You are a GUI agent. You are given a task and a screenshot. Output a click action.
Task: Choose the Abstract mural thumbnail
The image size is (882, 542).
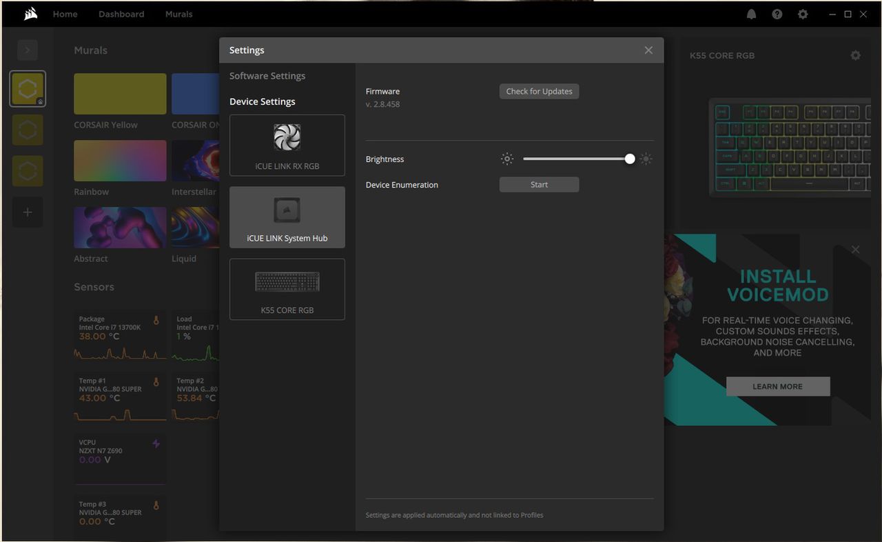click(120, 228)
